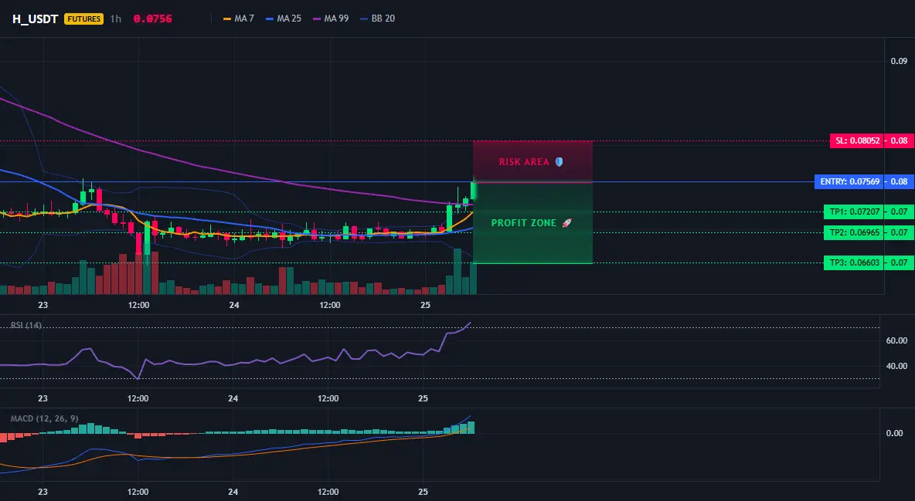
Task: Click the ENTRY: 0.07569 price label
Action: pos(849,181)
